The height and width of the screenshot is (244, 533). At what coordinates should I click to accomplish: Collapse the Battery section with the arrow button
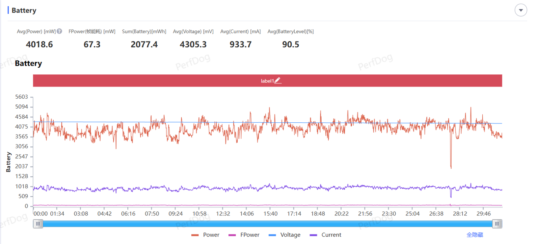tap(521, 10)
